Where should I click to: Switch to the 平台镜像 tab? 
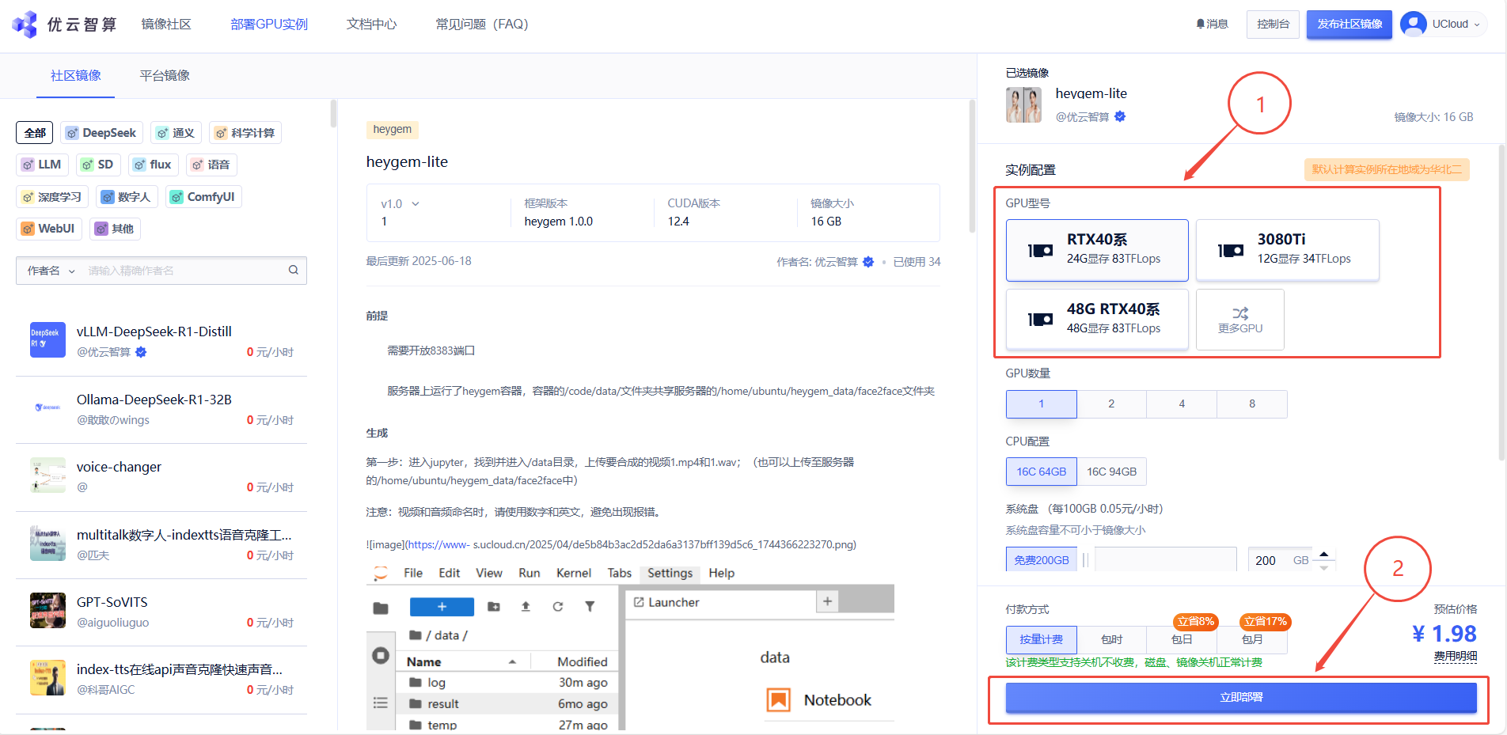165,76
